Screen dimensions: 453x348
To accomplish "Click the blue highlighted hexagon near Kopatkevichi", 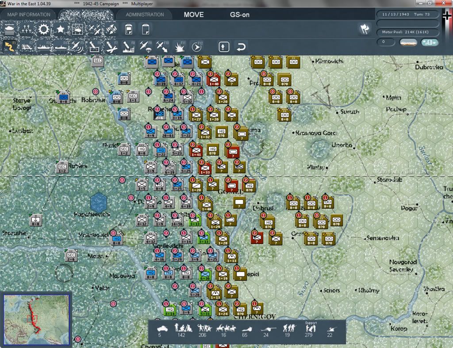I will click(99, 203).
